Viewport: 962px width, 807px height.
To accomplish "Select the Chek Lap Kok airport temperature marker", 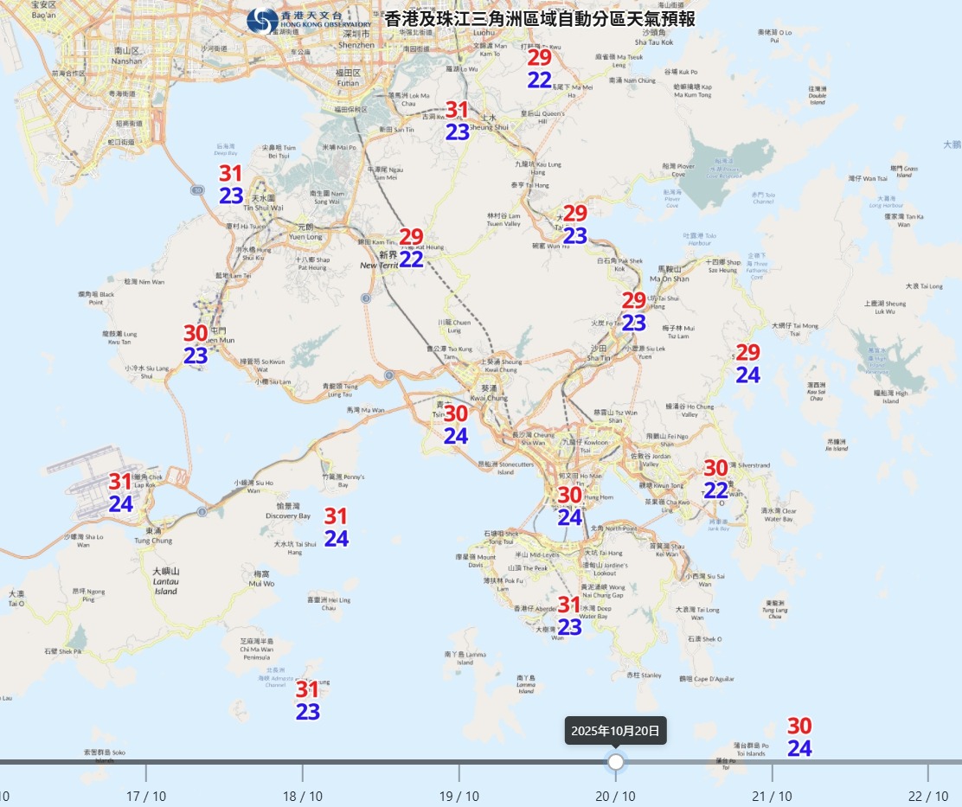I will (x=120, y=493).
